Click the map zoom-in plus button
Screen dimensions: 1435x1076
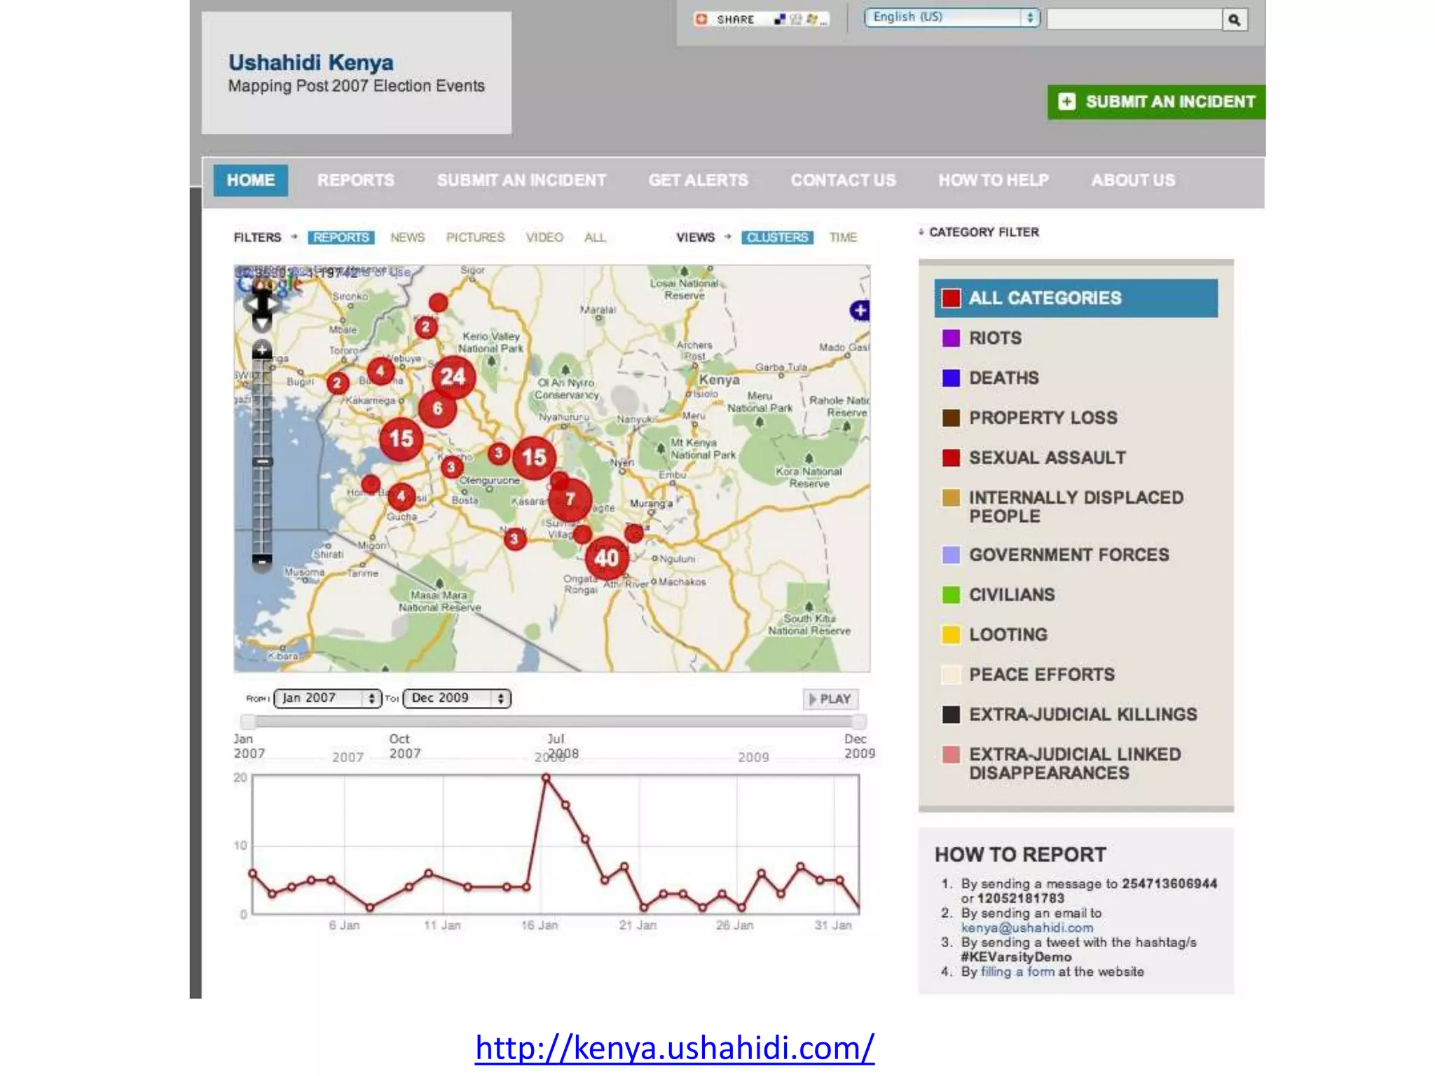261,350
